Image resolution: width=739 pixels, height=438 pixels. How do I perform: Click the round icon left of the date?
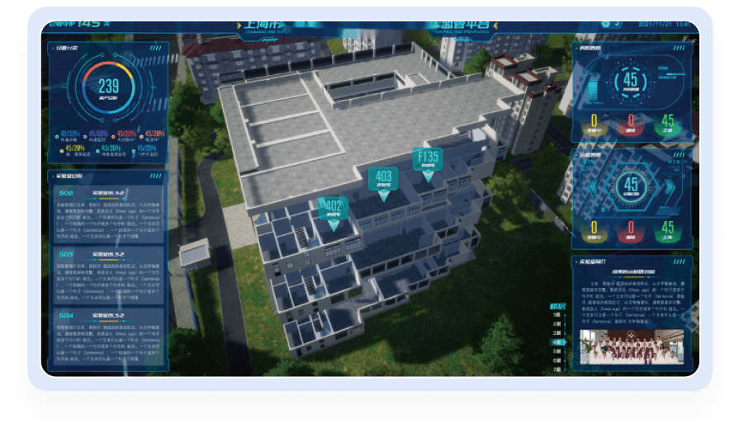(616, 24)
